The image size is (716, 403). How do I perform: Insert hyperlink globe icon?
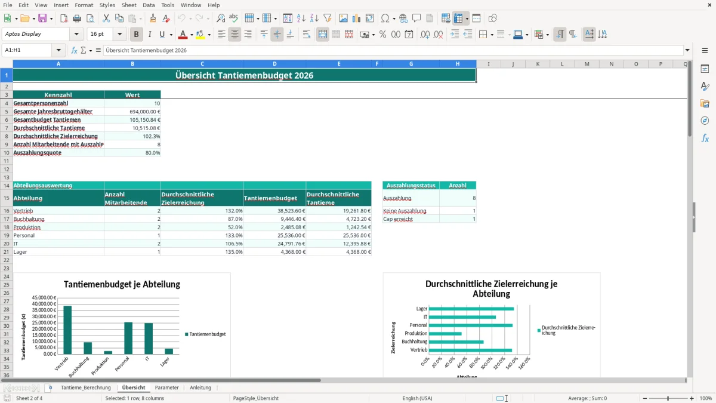point(404,19)
